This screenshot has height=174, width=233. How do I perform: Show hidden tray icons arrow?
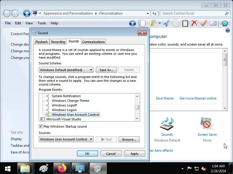183,168
